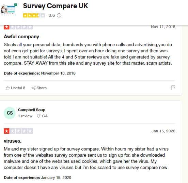Click the one-star rating of the Nov 11 review
The image size is (188, 183).
tap(18, 27)
